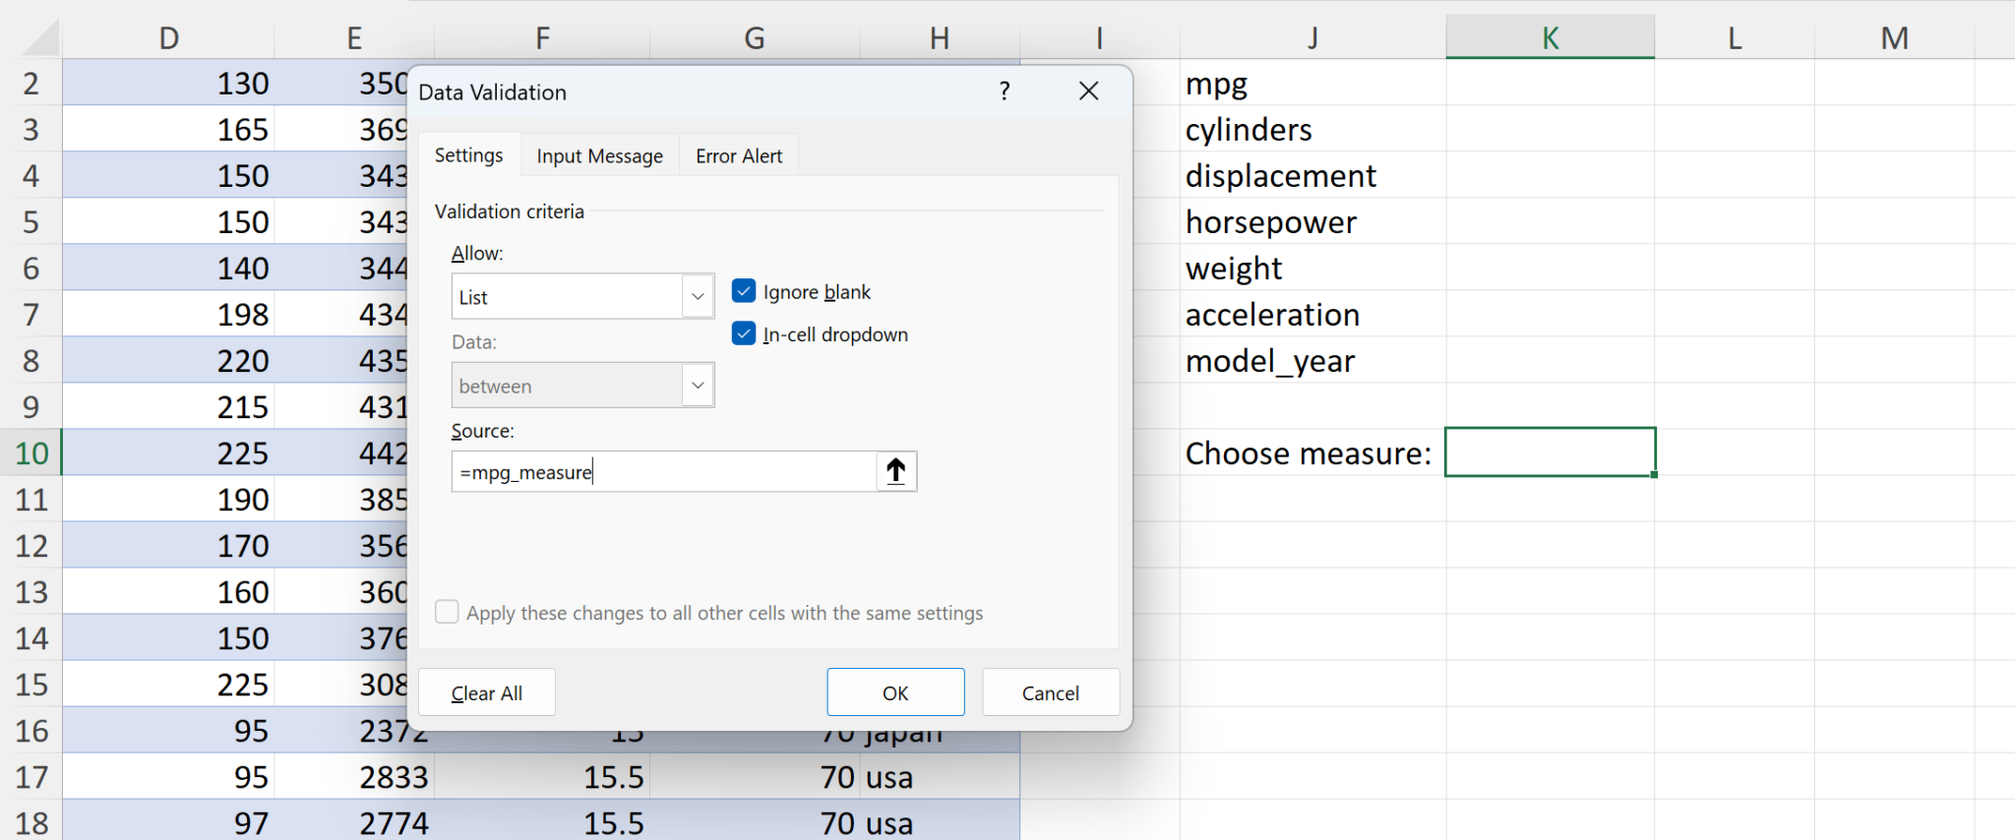This screenshot has height=840, width=2015.
Task: Close the Data Validation dialog
Action: (x=1088, y=91)
